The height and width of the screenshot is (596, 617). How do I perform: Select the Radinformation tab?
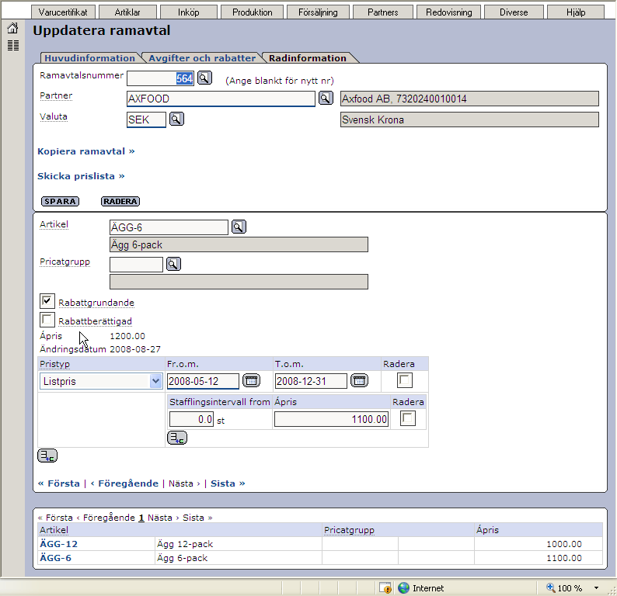tap(307, 57)
